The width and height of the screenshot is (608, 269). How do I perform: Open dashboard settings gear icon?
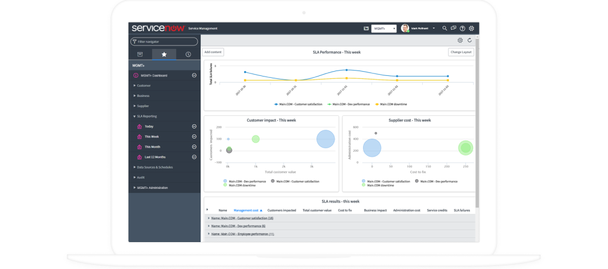pos(460,41)
